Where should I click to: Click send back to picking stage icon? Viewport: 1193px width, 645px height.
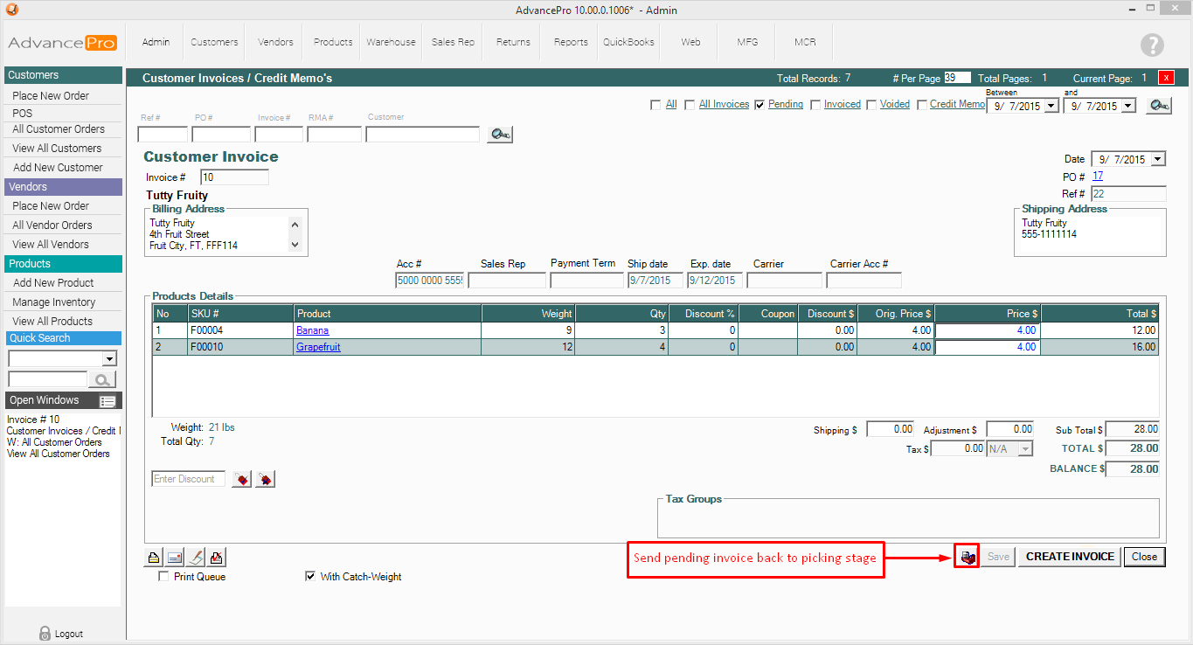click(967, 557)
